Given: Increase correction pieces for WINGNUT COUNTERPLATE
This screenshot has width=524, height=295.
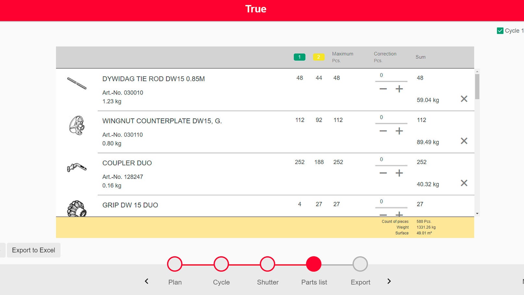Looking at the screenshot, I should (399, 131).
